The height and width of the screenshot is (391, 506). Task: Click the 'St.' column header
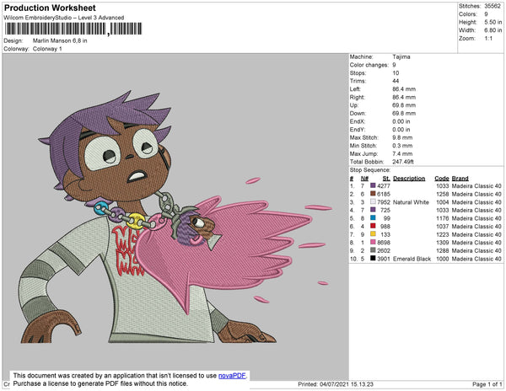coord(386,179)
